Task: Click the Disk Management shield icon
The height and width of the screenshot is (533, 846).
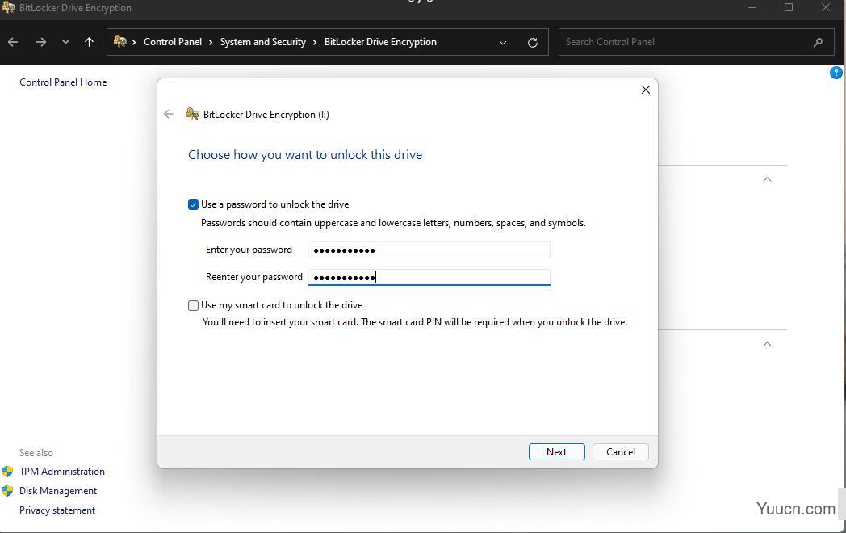Action: (x=7, y=491)
